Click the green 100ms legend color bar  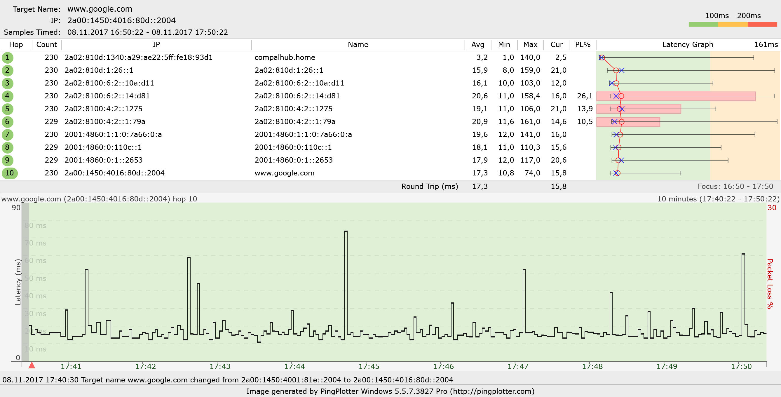[703, 25]
